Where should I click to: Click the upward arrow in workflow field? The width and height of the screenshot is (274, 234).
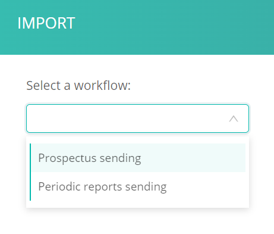point(234,118)
